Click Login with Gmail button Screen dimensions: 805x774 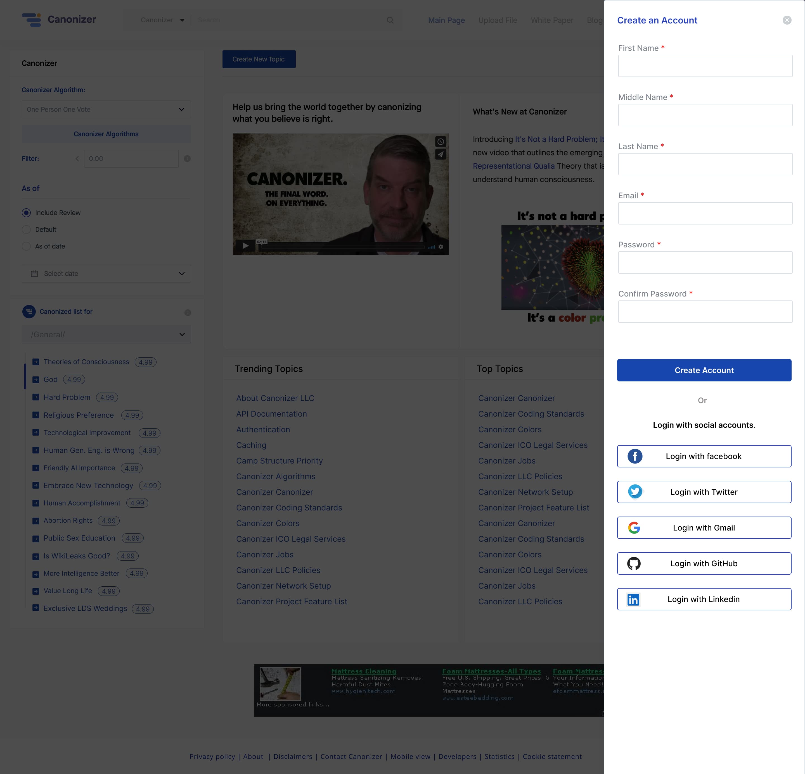point(704,527)
